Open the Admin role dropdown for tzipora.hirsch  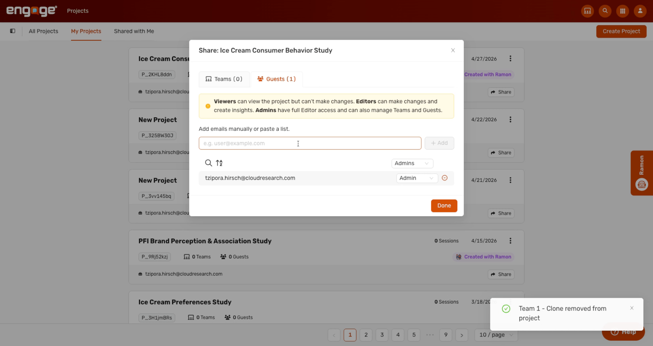(417, 178)
